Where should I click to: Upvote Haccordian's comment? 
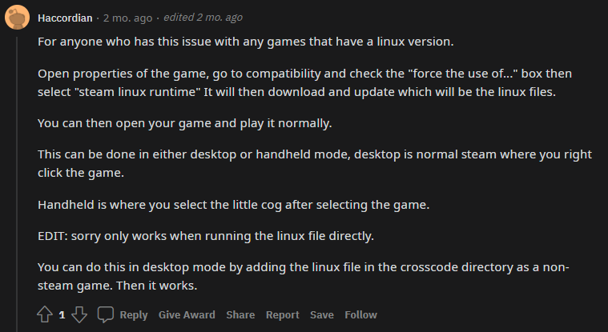tap(45, 314)
